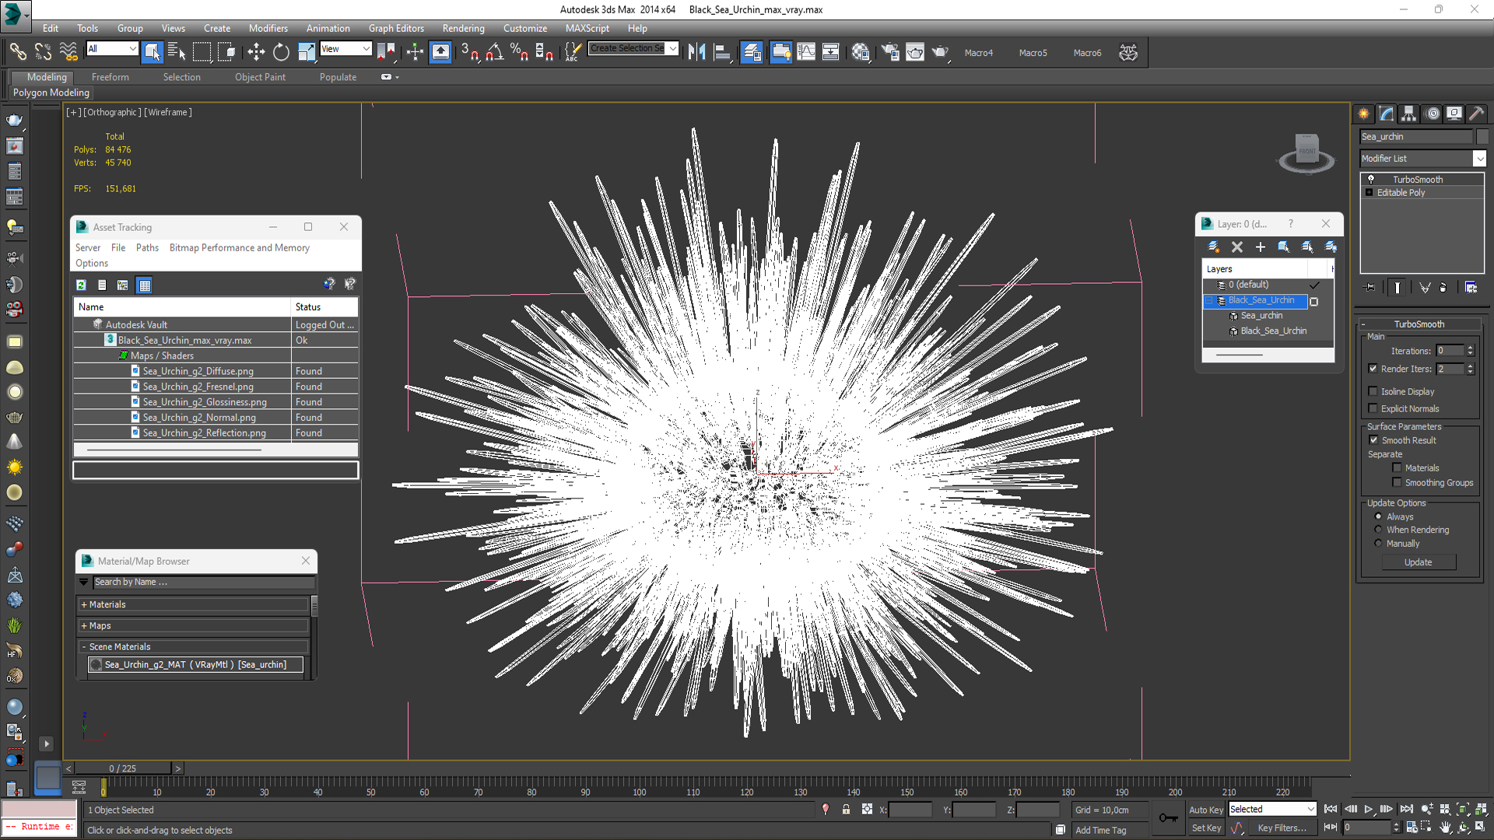Enable Separate by Smoothing Groups
The width and height of the screenshot is (1494, 840).
[1397, 482]
